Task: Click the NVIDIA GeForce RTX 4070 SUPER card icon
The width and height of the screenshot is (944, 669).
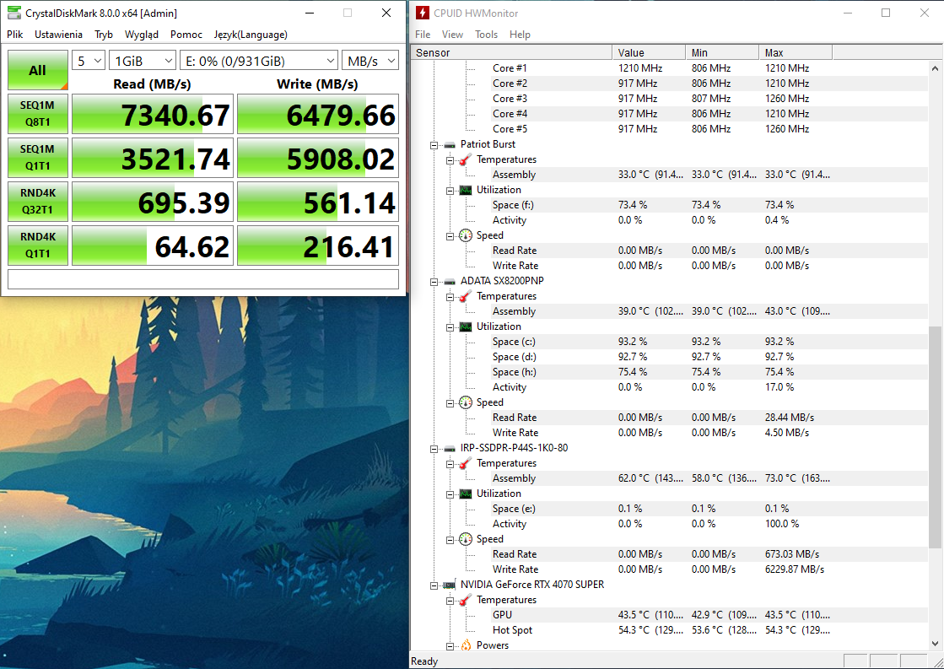Action: [x=450, y=585]
